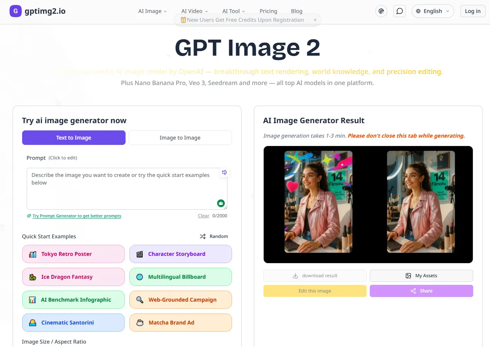Image resolution: width=490 pixels, height=347 pixels.
Task: Click the promotions badge icon near Log in
Action: click(381, 11)
